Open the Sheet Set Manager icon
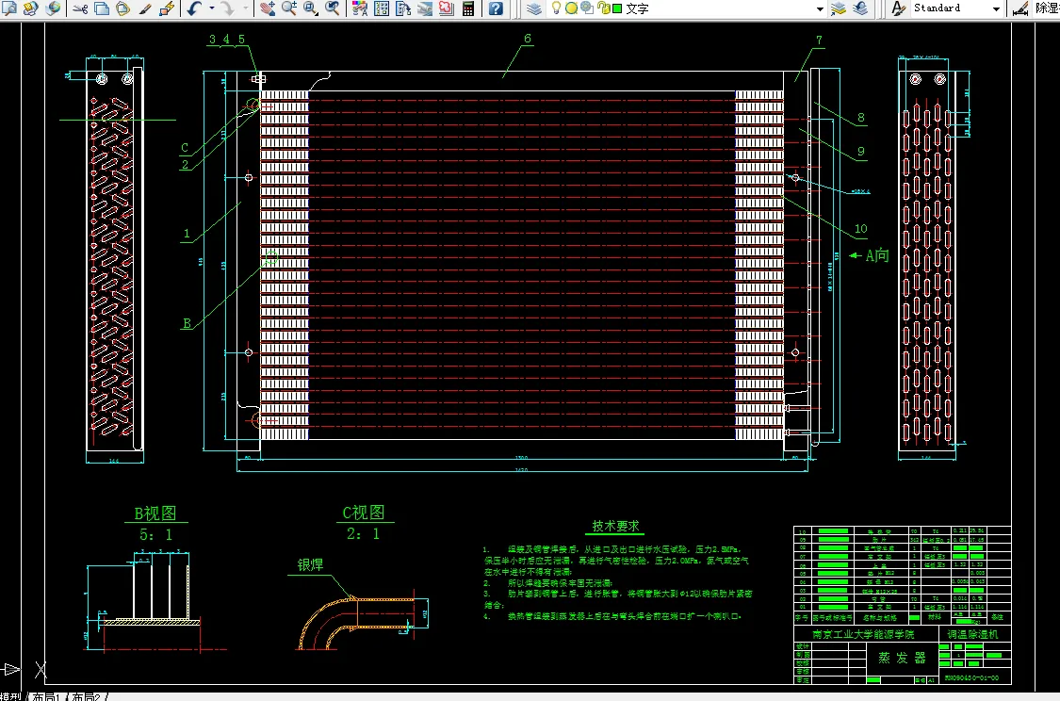 coord(425,8)
